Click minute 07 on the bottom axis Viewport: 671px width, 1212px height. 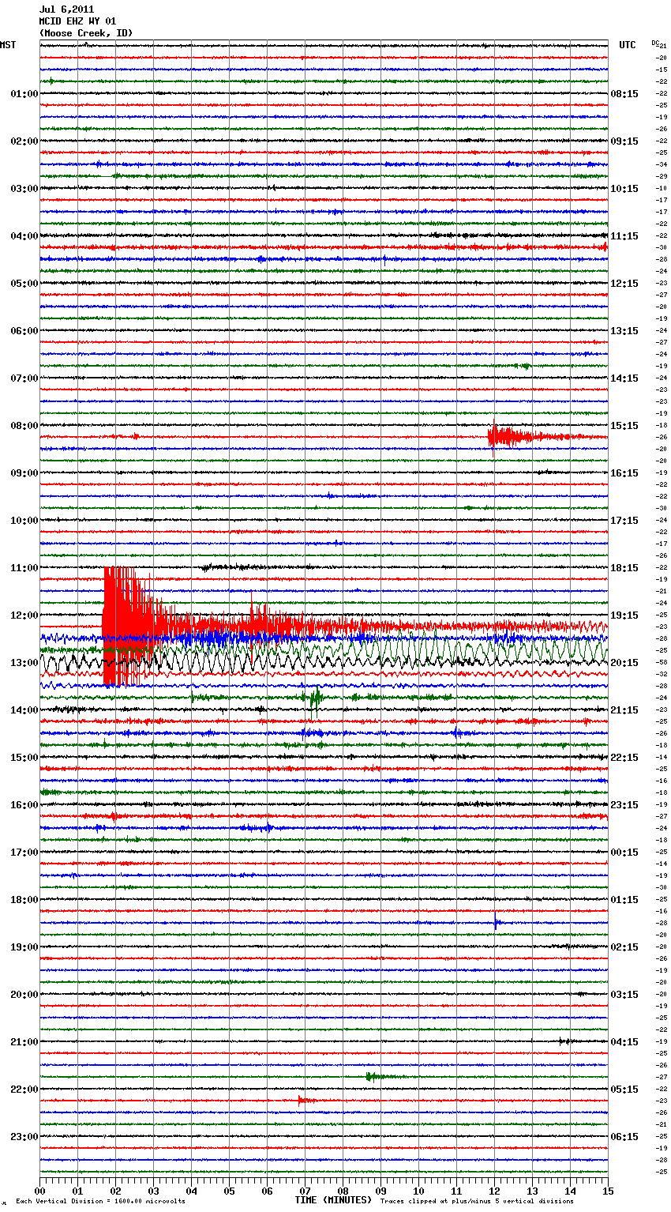(306, 1190)
